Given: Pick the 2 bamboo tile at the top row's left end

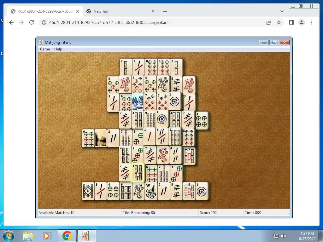Looking at the screenshot, I should (126, 67).
